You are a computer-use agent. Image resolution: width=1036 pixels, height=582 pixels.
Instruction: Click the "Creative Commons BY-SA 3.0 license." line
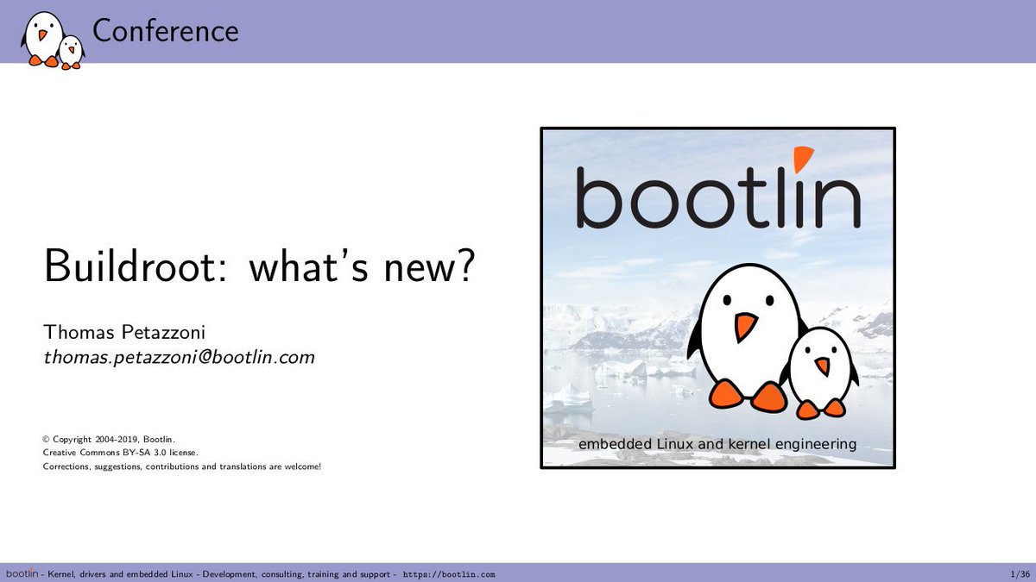[x=121, y=453]
